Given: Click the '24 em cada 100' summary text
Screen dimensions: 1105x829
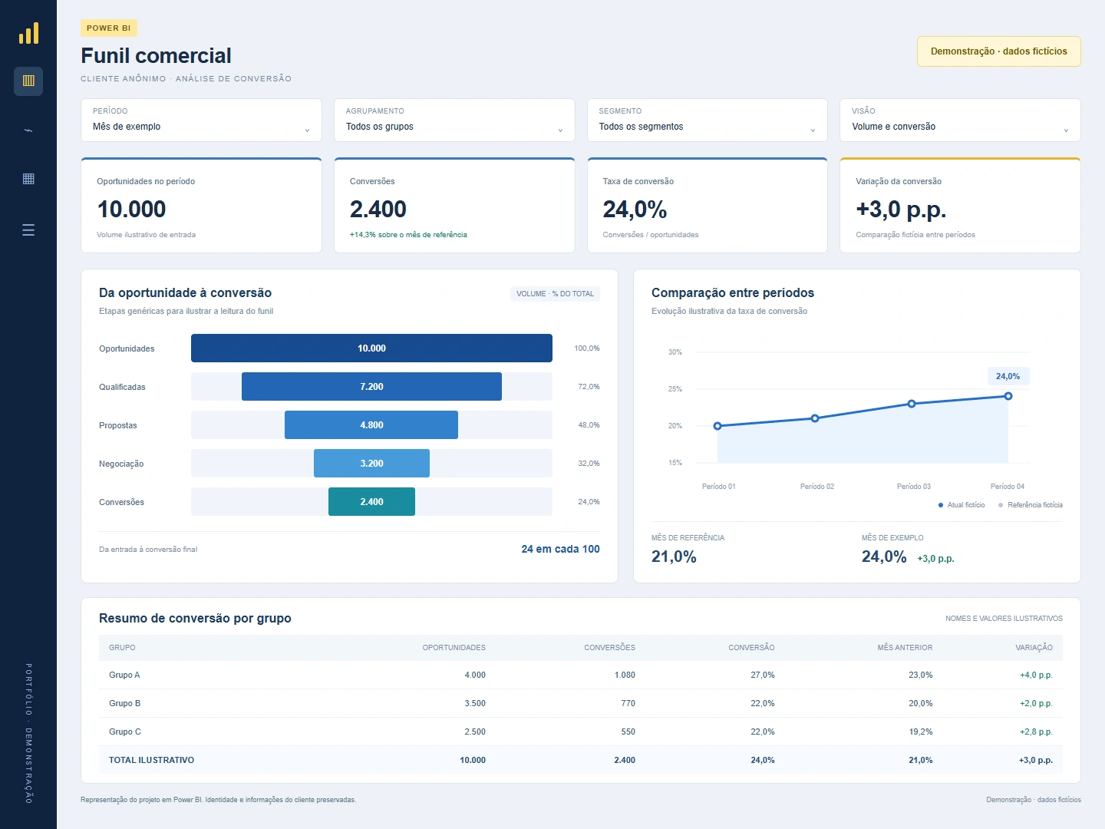Looking at the screenshot, I should tap(561, 550).
